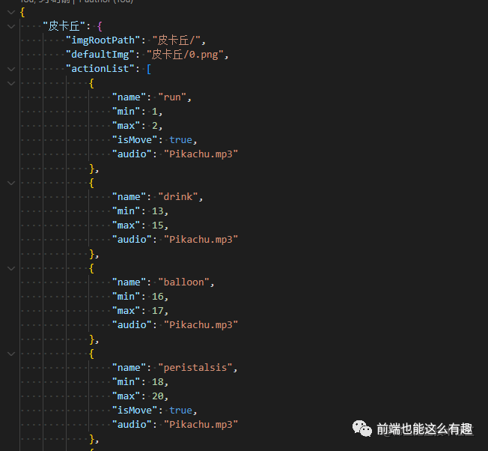Click the max value 17
Viewport: 488px width, 451px height.
tap(157, 310)
